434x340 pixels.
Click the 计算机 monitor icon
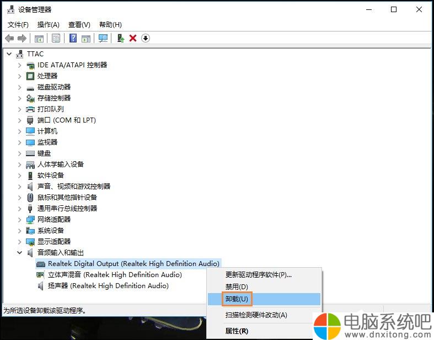[30, 131]
